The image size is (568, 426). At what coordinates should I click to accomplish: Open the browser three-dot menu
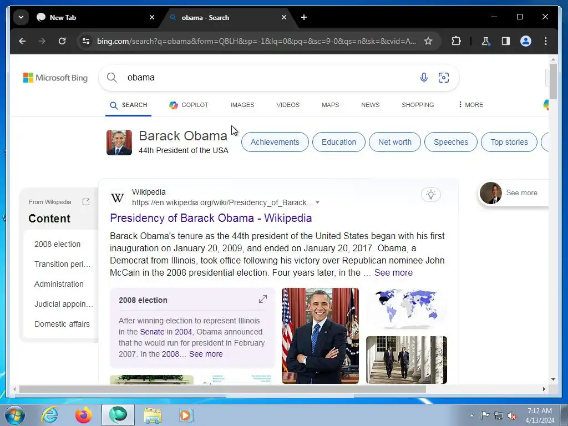(x=546, y=41)
